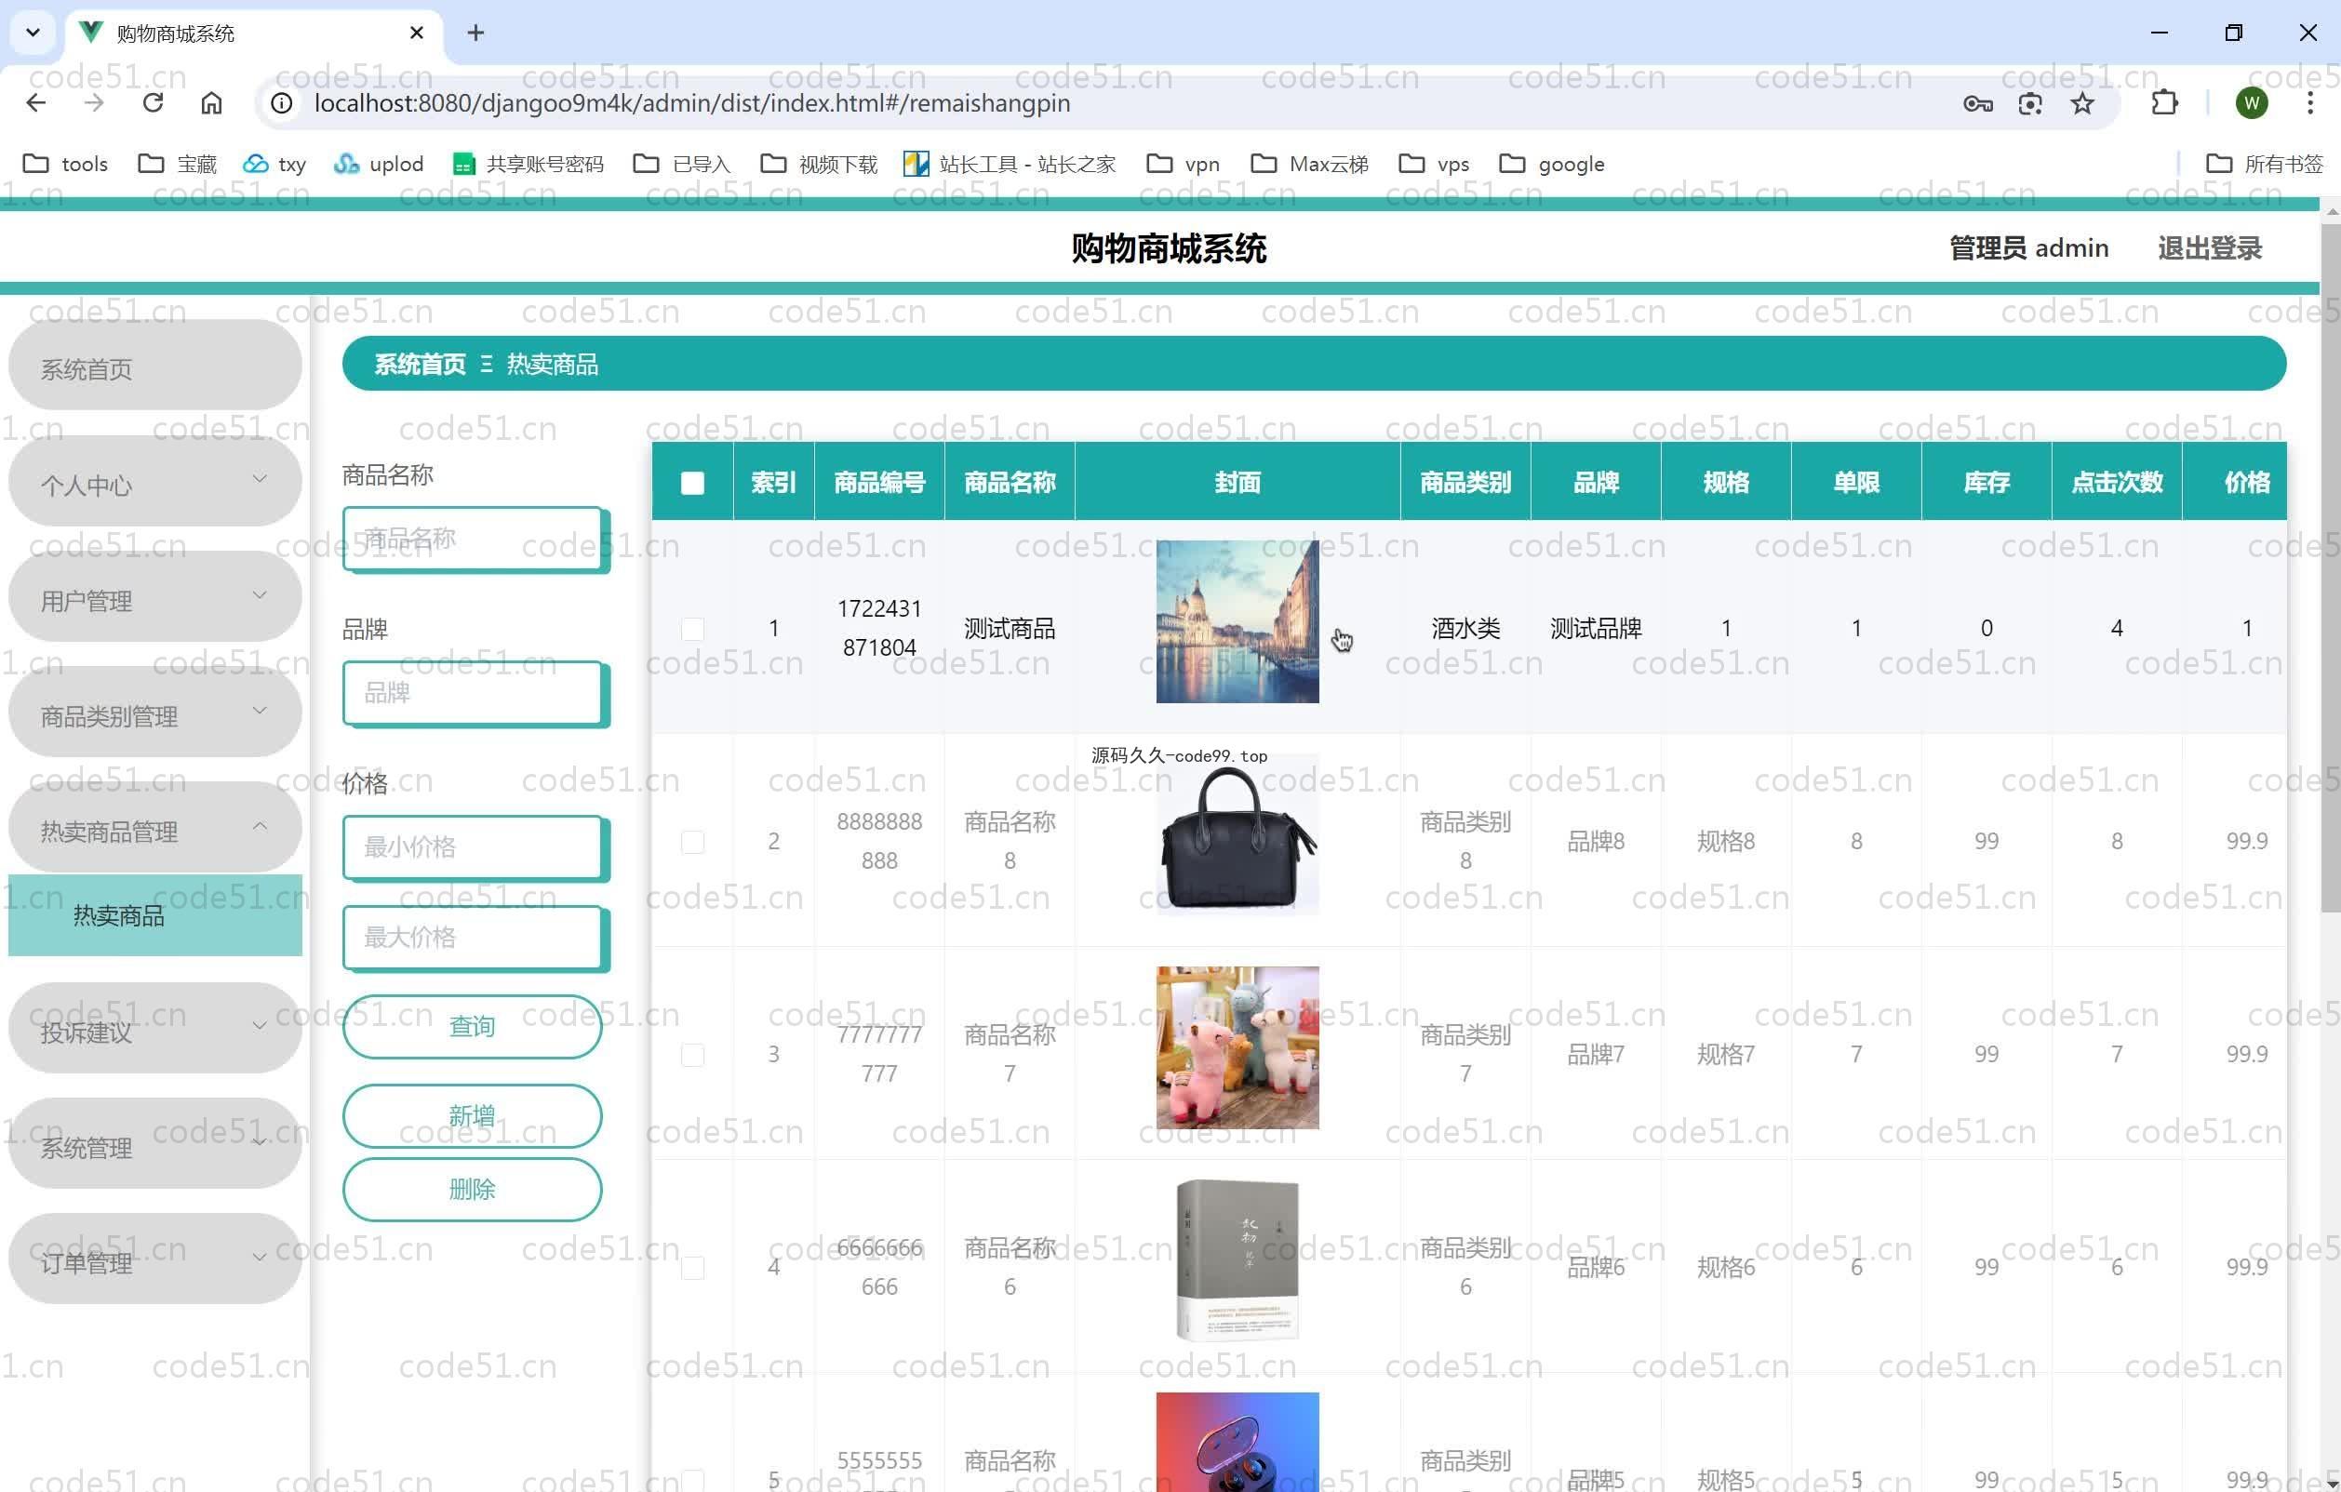Bookmark this page with the star

coord(2081,103)
